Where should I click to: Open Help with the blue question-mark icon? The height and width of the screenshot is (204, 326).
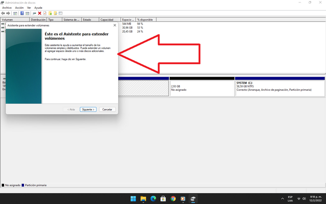(22, 13)
